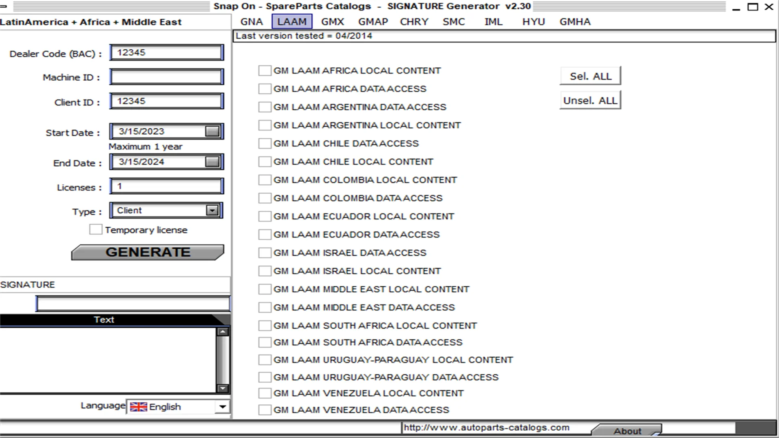
Task: Open the GMHA tab
Action: (575, 22)
